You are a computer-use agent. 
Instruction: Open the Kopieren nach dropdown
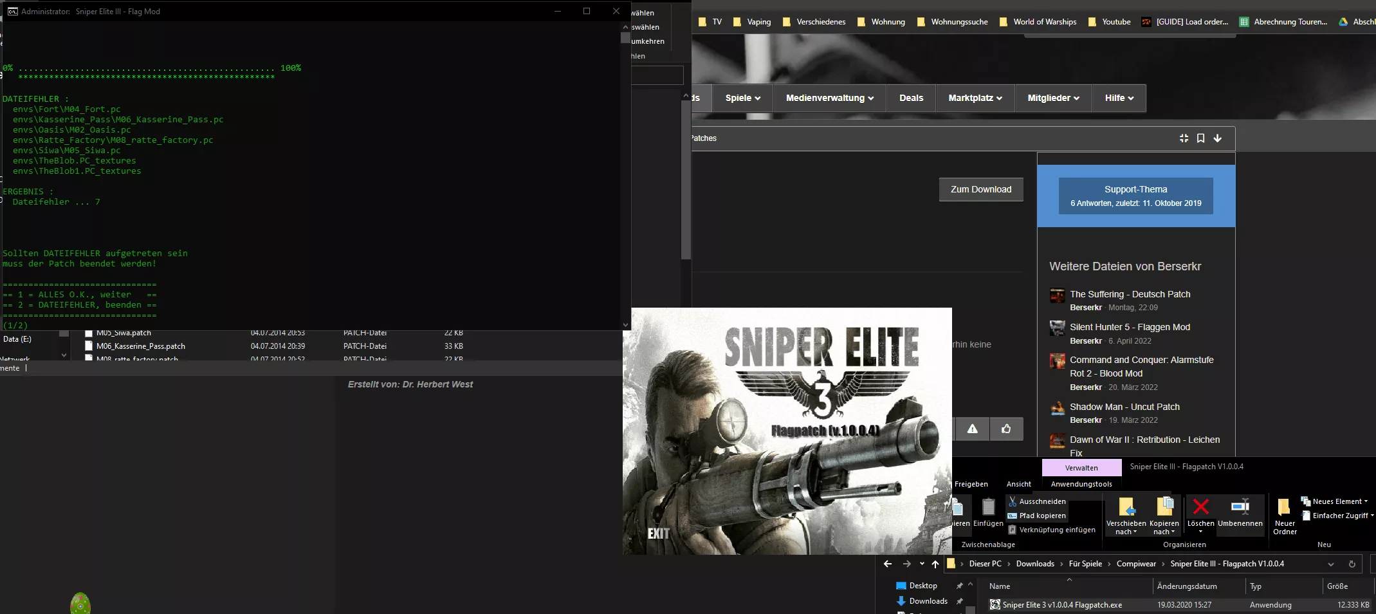(x=1164, y=528)
